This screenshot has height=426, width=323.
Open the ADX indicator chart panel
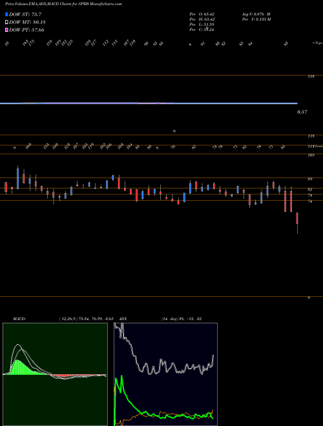(x=166, y=374)
